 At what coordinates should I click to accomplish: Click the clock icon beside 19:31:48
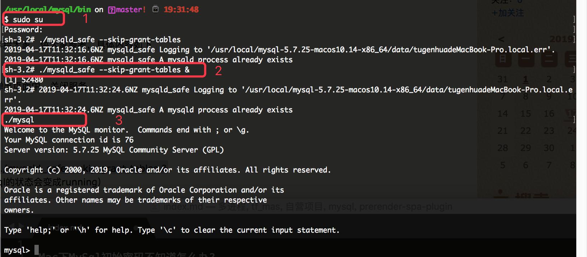point(155,9)
